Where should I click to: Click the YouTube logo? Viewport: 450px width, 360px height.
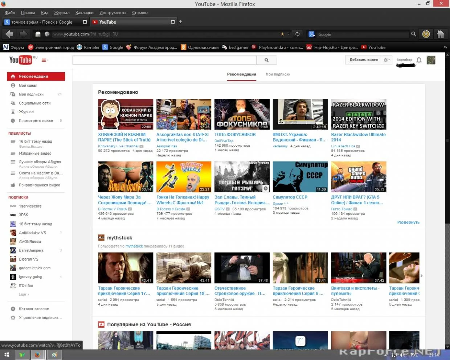pyautogui.click(x=21, y=60)
